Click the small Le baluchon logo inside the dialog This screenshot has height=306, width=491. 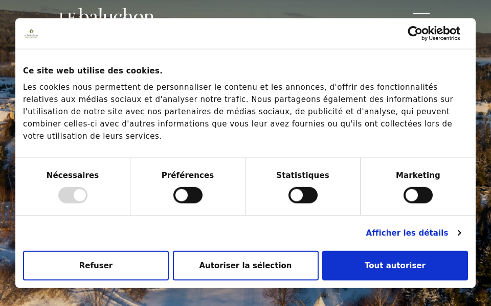(x=31, y=33)
